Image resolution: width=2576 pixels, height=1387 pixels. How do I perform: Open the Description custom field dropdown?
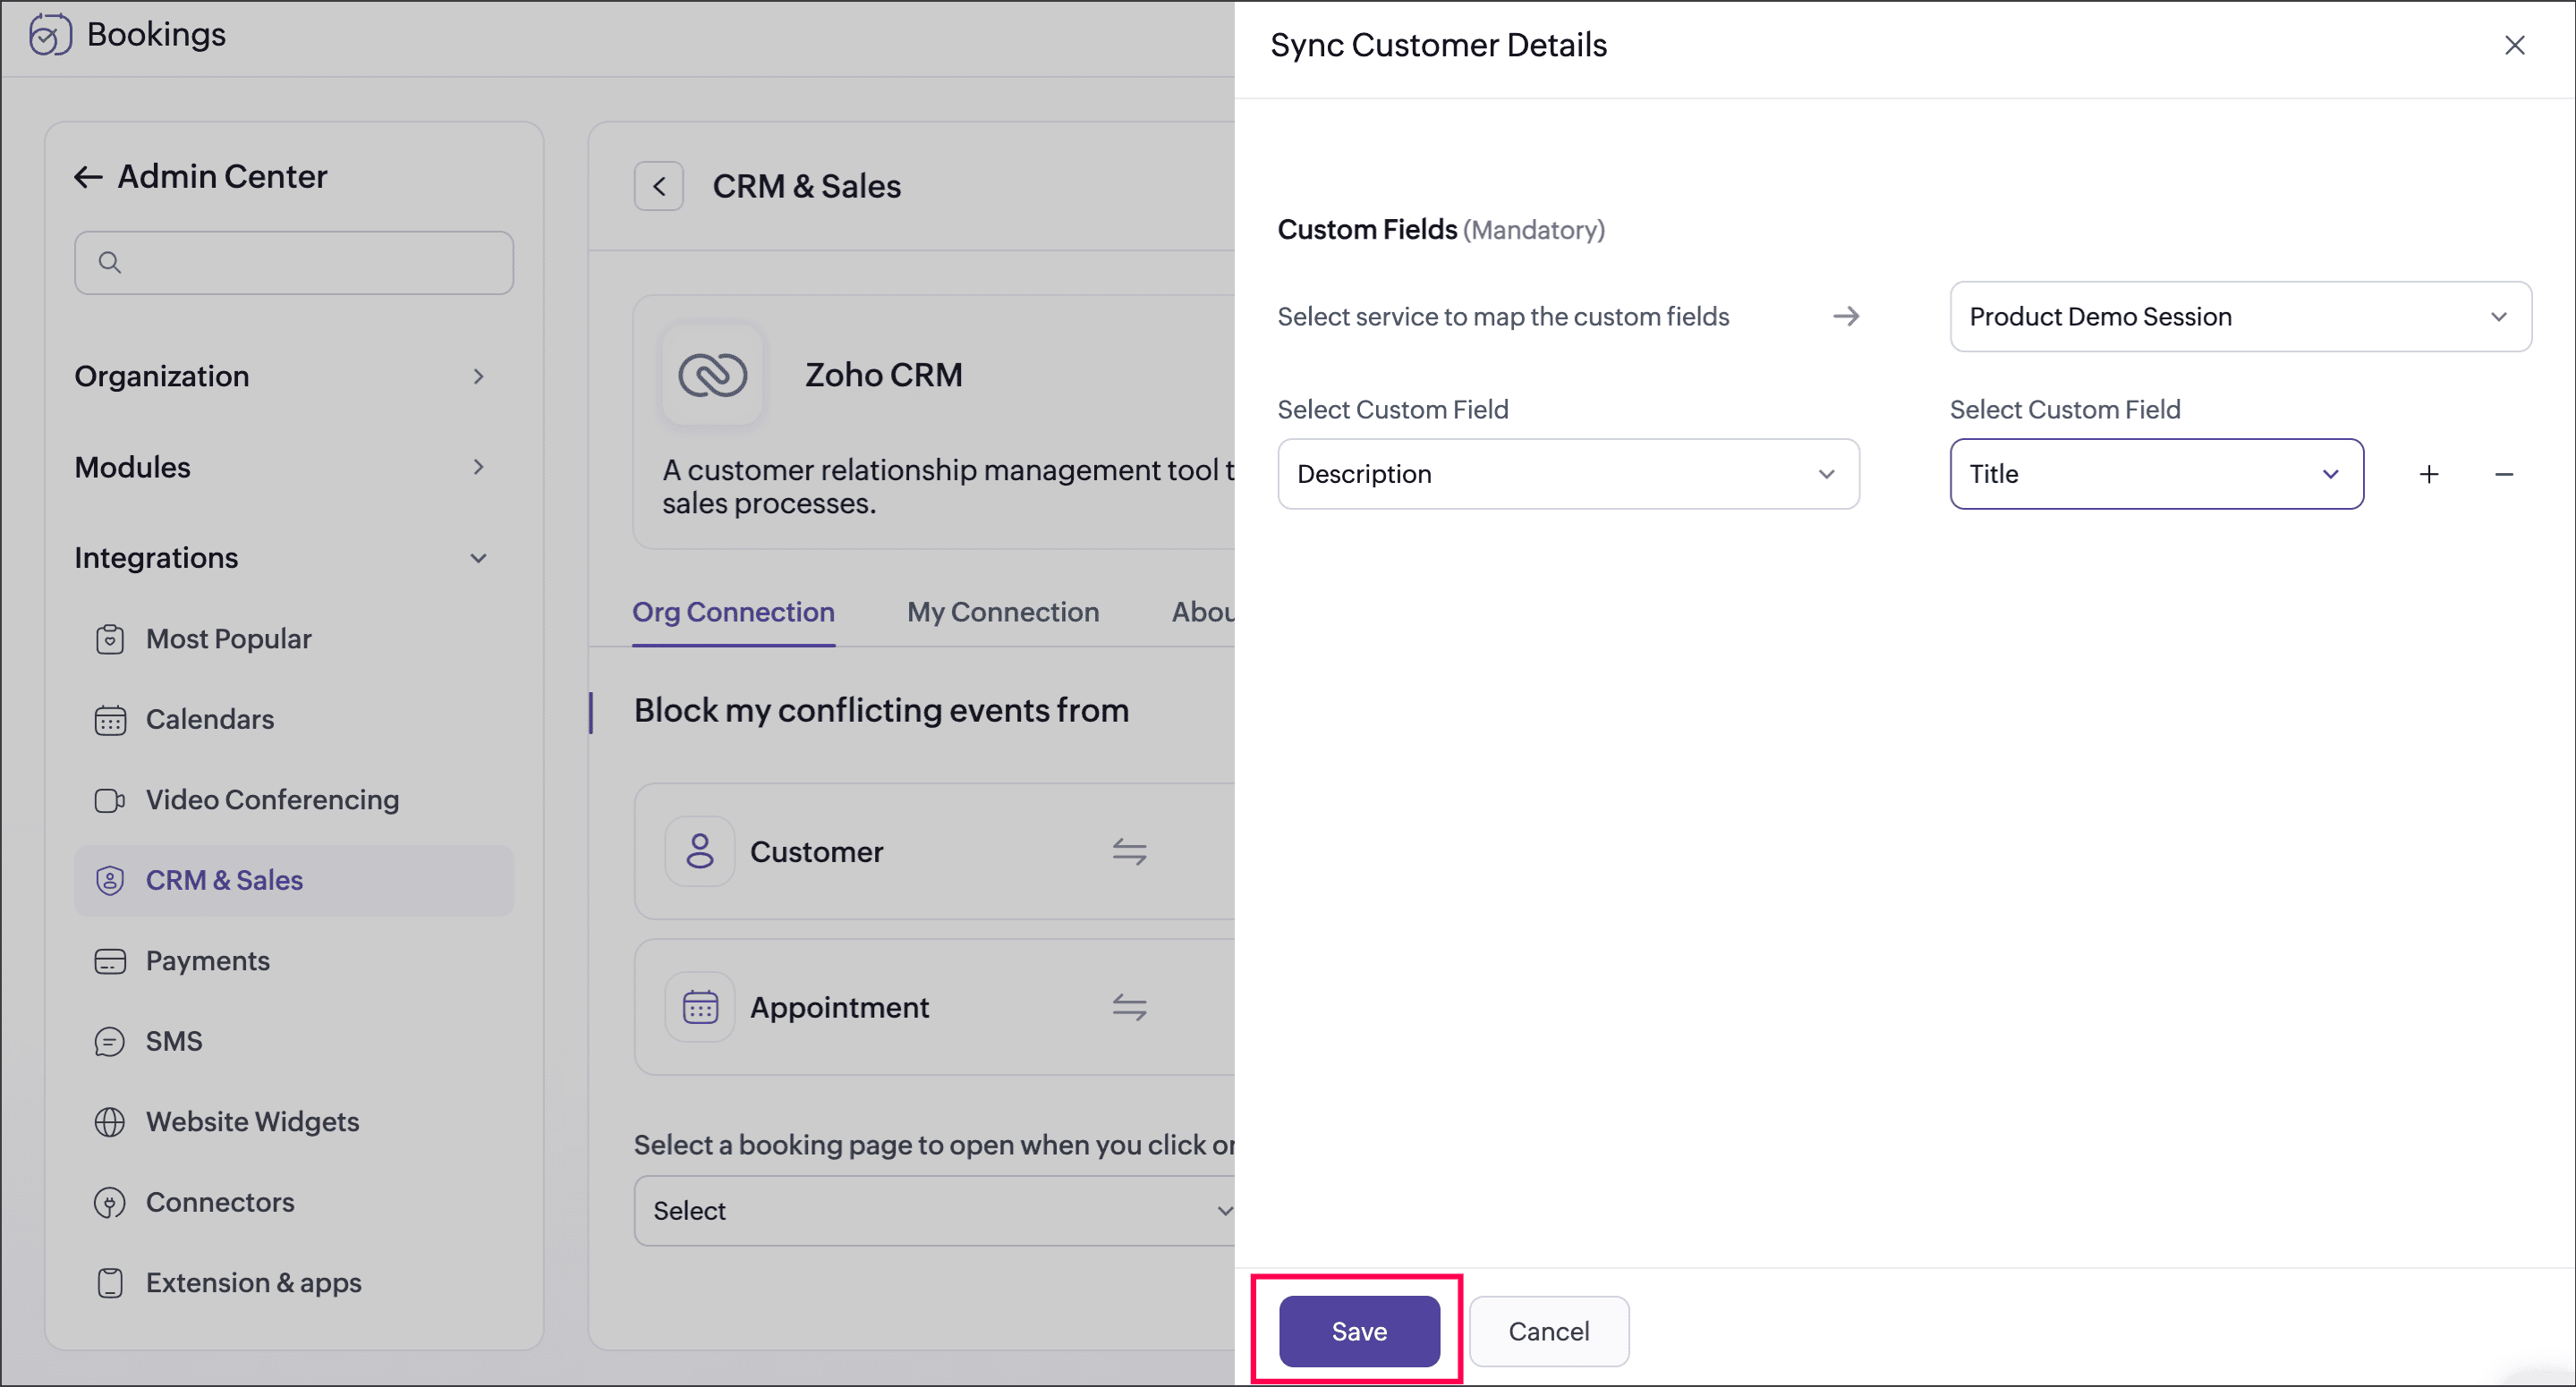(x=1567, y=475)
